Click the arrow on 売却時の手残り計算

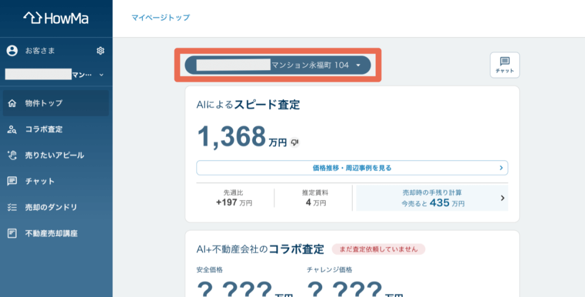(x=503, y=198)
